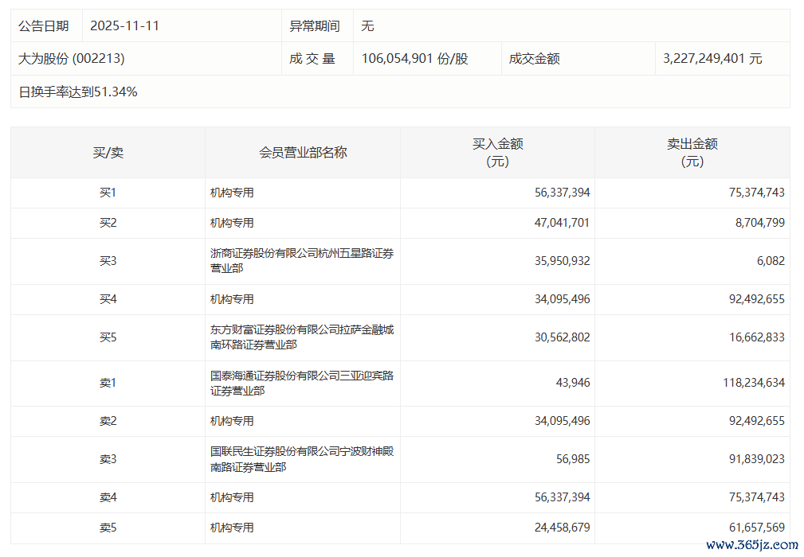Select buy amount 34,095,496 in 买4 row
Screen dimensions: 804x557
(x=563, y=299)
